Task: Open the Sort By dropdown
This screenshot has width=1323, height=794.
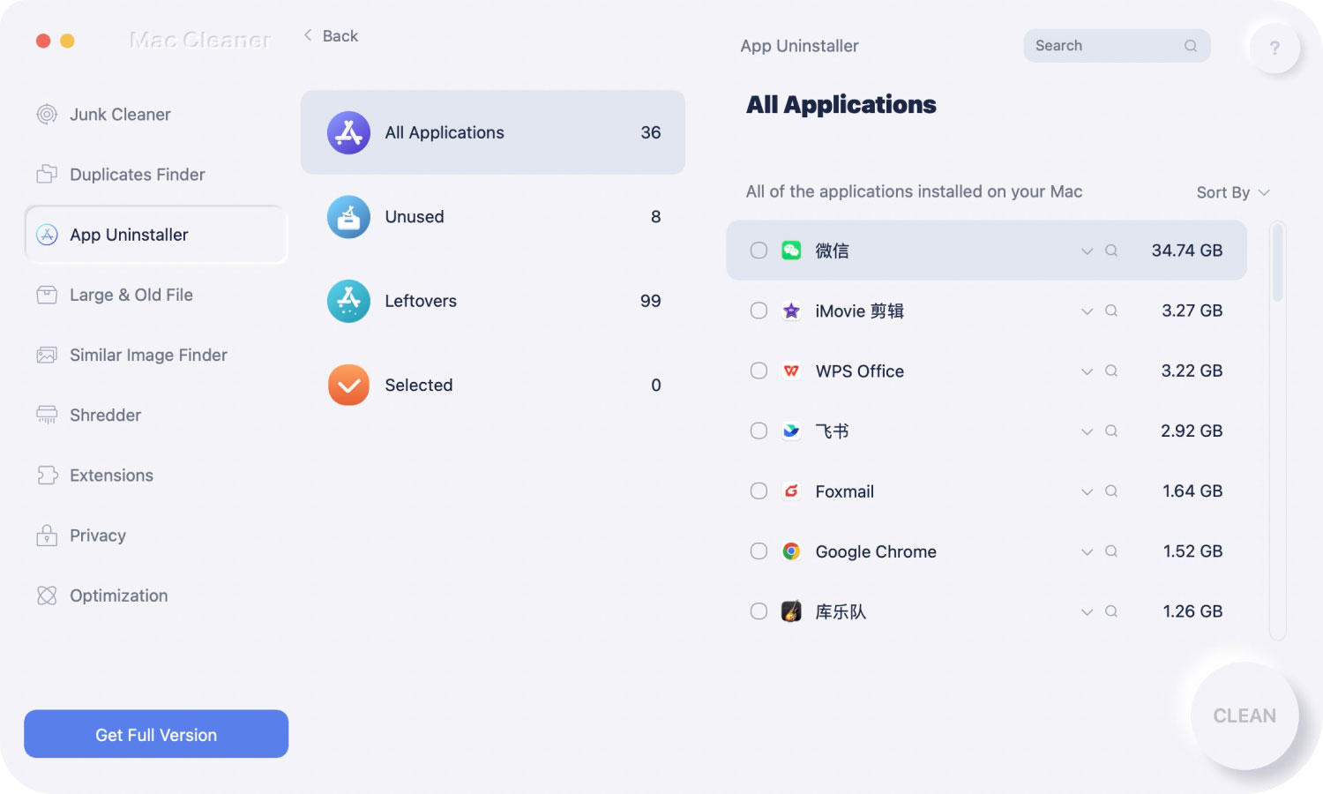Action: [x=1232, y=192]
